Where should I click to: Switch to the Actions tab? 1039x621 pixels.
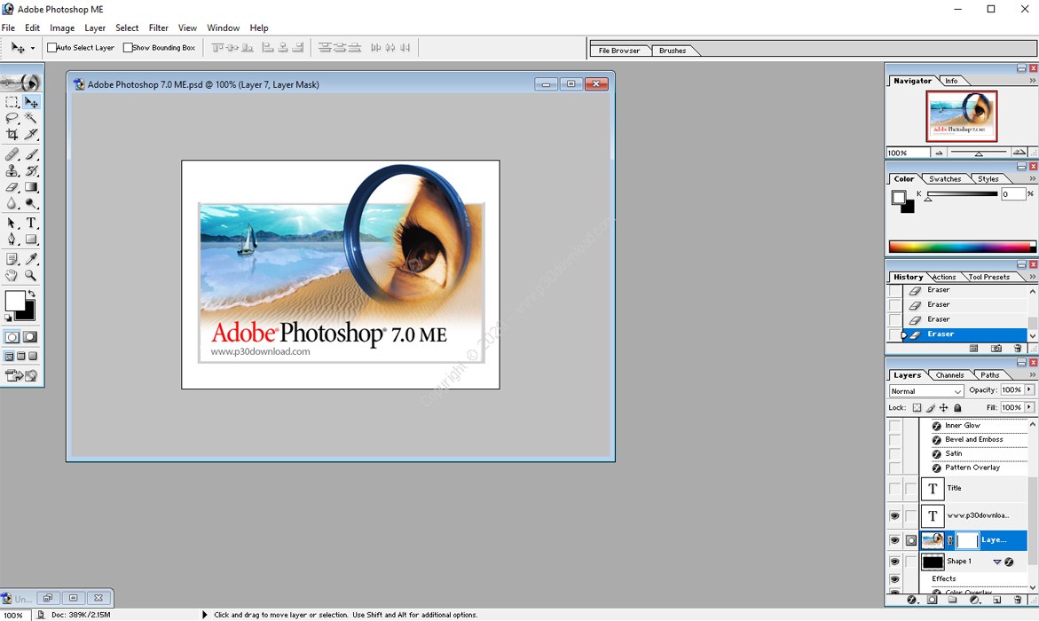coord(943,277)
